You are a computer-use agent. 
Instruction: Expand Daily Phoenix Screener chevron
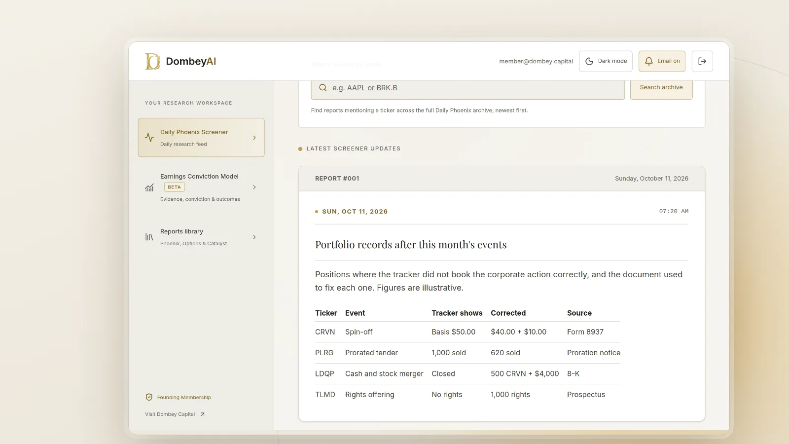254,138
